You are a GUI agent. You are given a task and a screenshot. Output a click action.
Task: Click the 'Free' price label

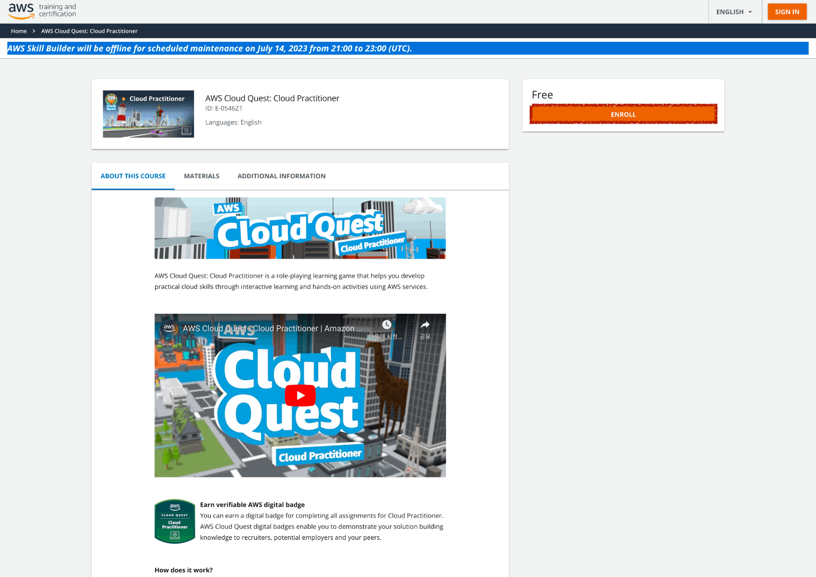coord(542,94)
